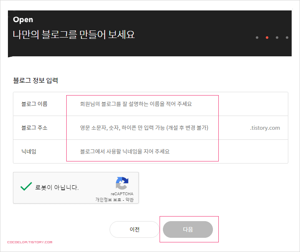This screenshot has height=252, width=300.
Task: Click the Open header text
Action: click(23, 20)
